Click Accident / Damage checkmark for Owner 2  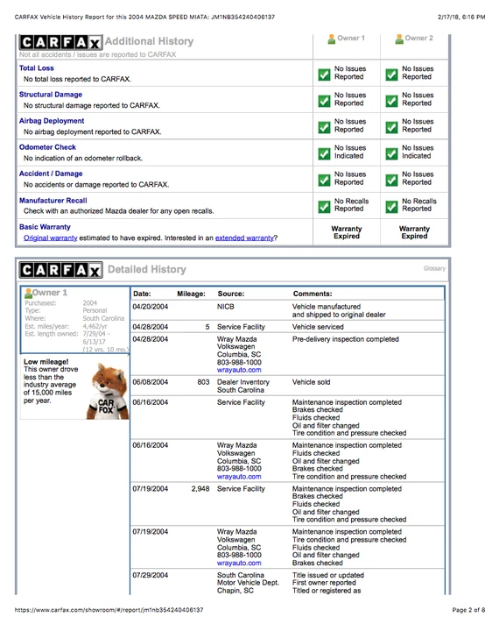[x=391, y=181]
